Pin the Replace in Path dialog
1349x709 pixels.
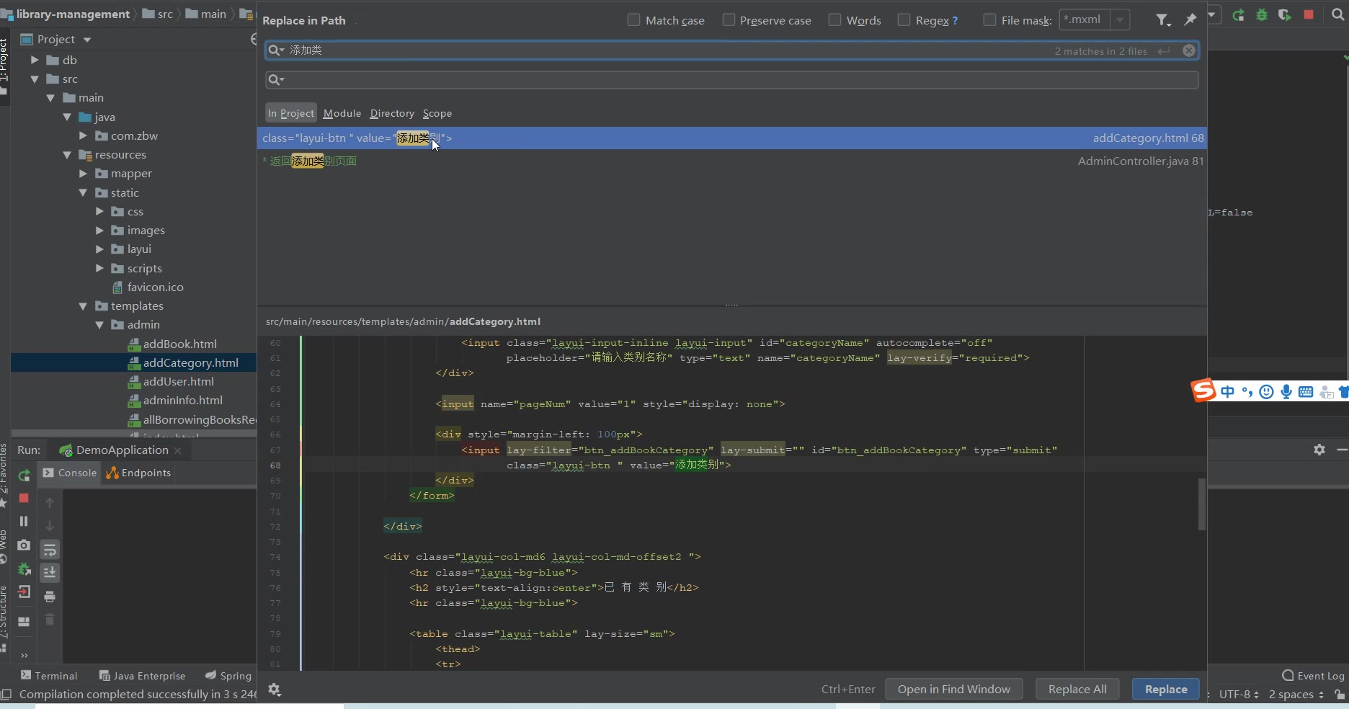click(x=1190, y=20)
